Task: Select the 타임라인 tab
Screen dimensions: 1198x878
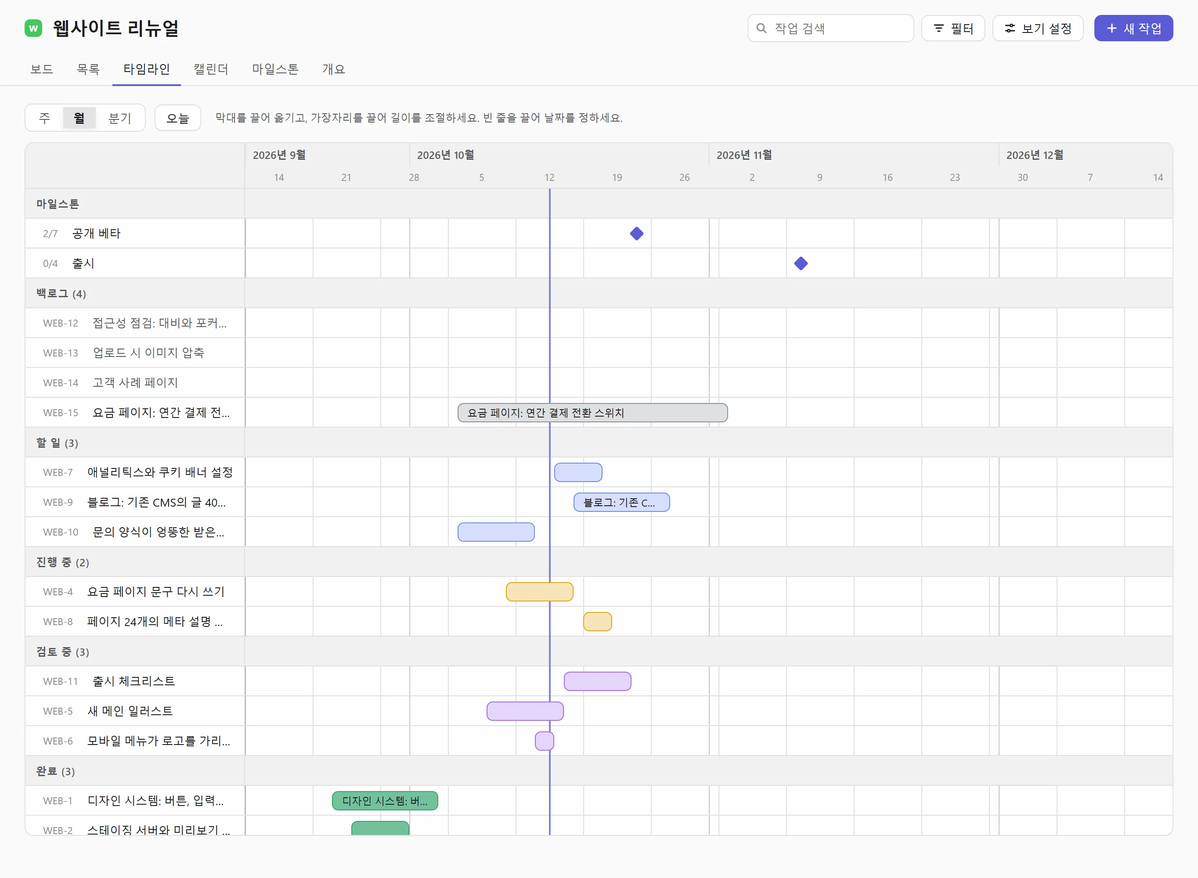Action: coord(146,69)
